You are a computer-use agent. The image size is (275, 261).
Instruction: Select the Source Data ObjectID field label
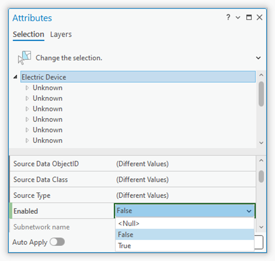coord(46,164)
